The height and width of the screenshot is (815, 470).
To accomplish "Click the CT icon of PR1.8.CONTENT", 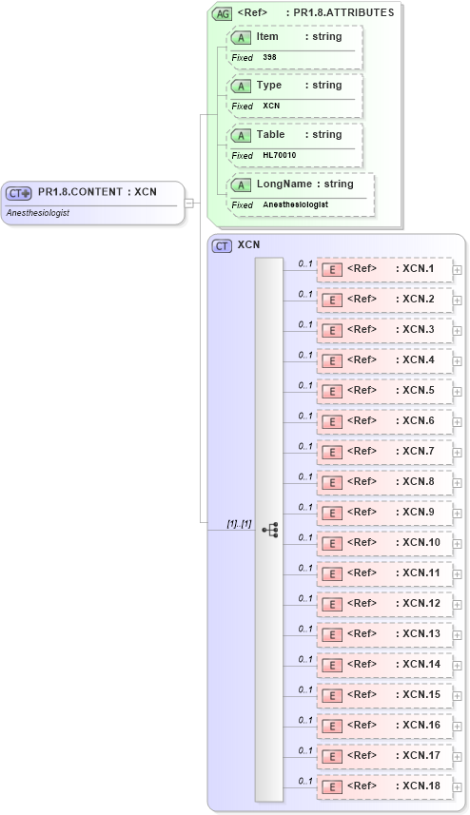I will (19, 193).
